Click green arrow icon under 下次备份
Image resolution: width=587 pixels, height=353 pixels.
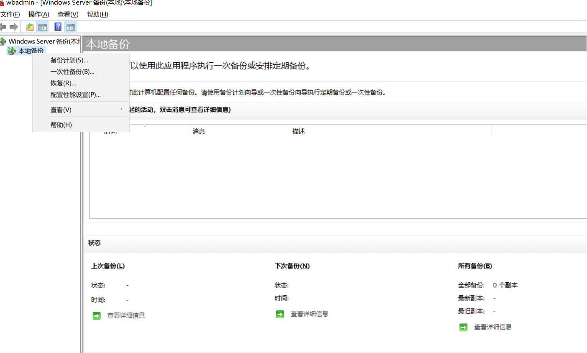click(280, 314)
